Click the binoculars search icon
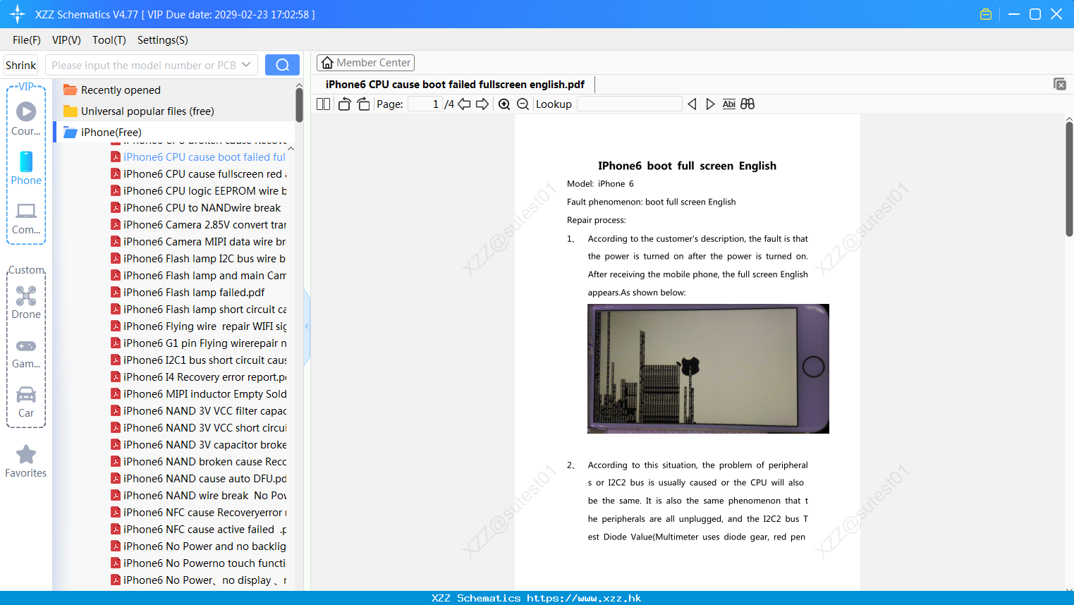This screenshot has width=1074, height=605. point(747,104)
